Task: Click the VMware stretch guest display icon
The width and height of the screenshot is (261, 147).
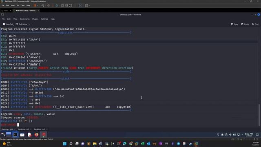Action: point(86,5)
